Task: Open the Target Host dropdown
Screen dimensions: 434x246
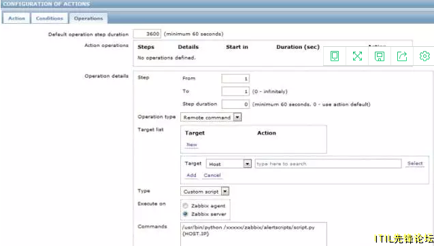Action: click(x=229, y=164)
